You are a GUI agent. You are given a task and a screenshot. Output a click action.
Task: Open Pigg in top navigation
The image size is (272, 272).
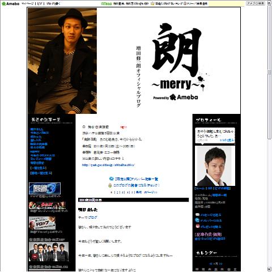tap(40, 3)
